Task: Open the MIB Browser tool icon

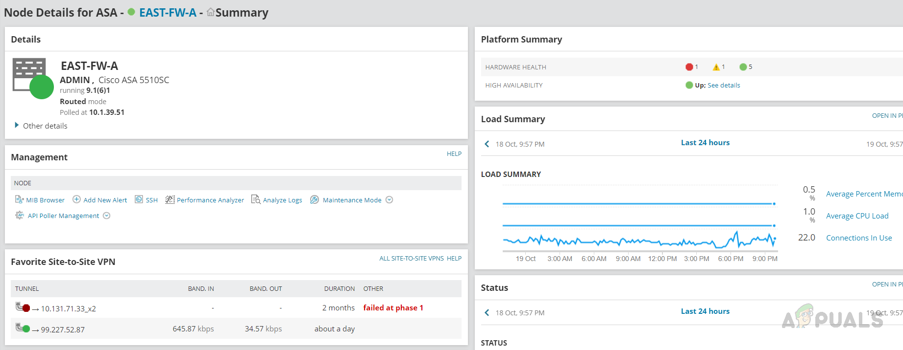Action: click(19, 199)
